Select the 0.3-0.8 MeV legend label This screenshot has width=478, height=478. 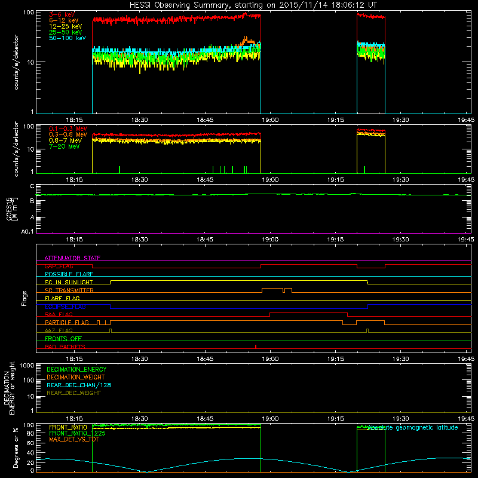(x=68, y=134)
